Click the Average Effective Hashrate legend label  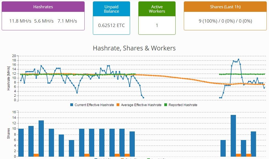coord(141,105)
